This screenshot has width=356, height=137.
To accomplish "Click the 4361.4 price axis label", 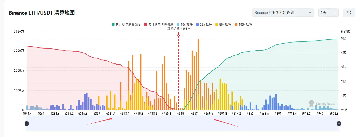I will click(111, 114).
